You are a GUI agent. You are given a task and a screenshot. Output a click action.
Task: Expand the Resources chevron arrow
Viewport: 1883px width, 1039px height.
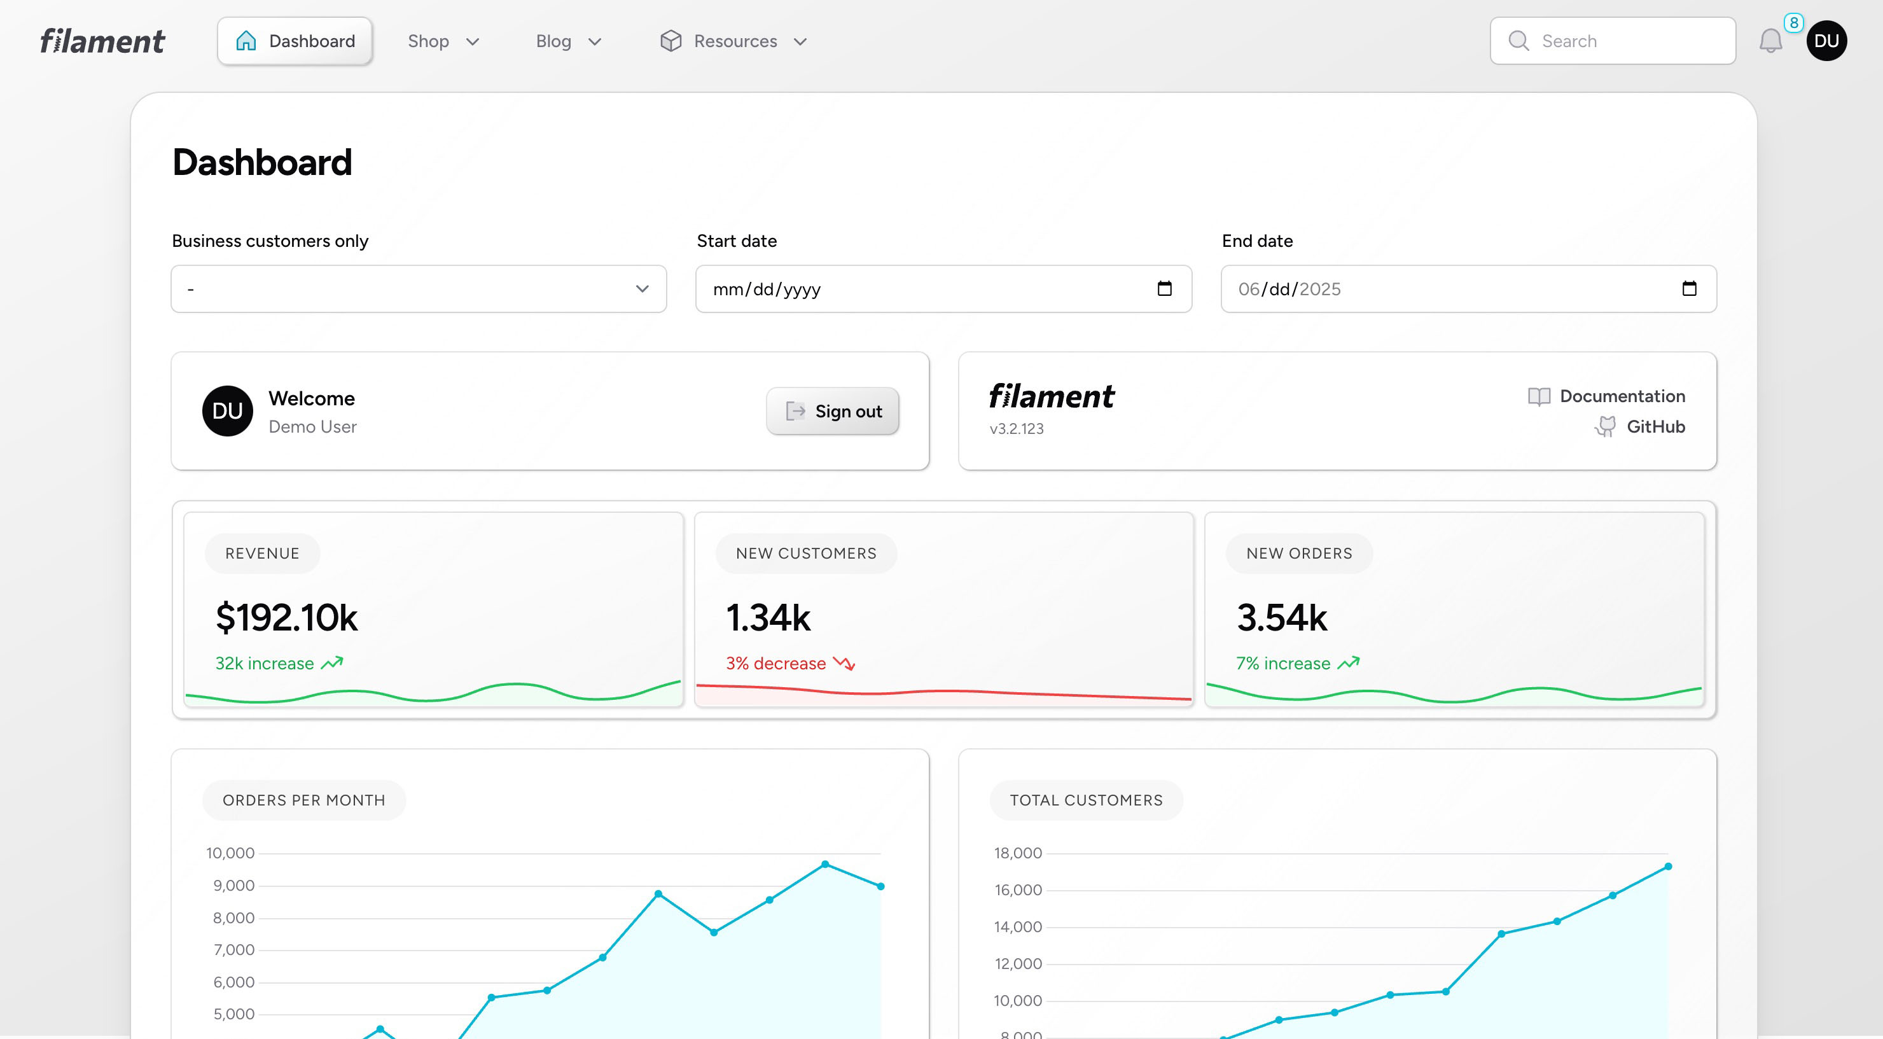pos(800,42)
